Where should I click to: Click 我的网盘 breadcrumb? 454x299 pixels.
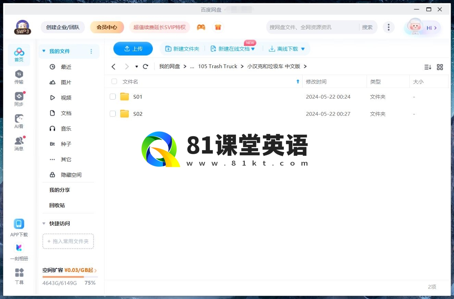click(x=169, y=66)
